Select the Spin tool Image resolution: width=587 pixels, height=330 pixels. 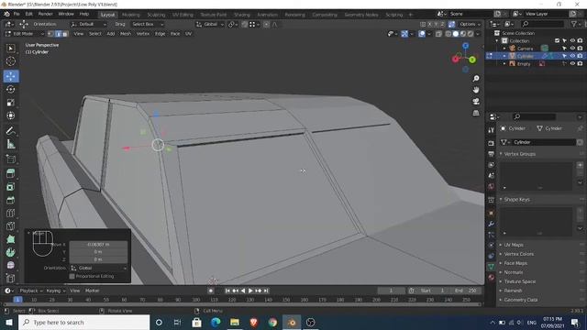[x=10, y=252]
